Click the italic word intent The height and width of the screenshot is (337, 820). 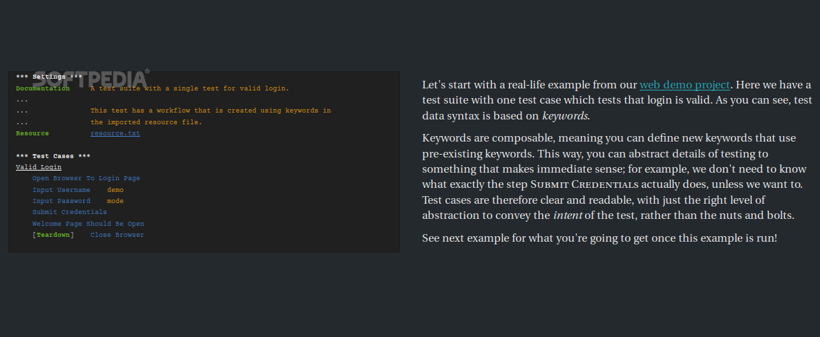[567, 215]
